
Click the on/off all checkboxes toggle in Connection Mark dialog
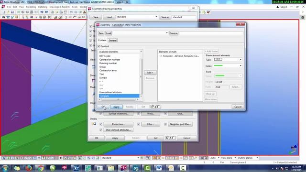click(155, 107)
